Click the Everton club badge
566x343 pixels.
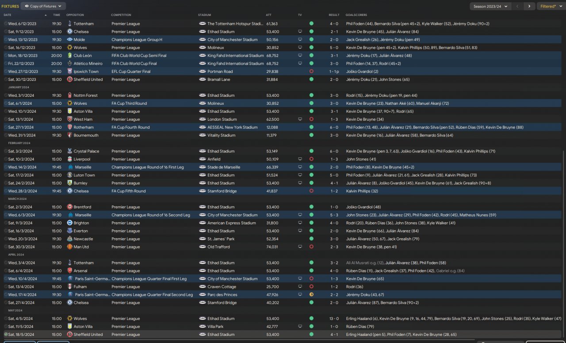tap(69, 231)
